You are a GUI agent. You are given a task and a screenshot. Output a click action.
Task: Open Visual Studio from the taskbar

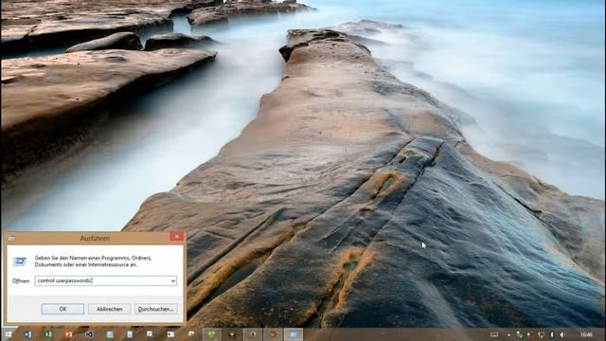coord(89,334)
